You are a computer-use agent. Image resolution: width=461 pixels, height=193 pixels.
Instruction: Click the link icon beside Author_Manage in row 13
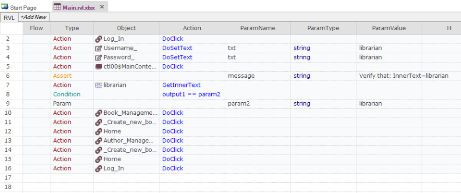99,141
